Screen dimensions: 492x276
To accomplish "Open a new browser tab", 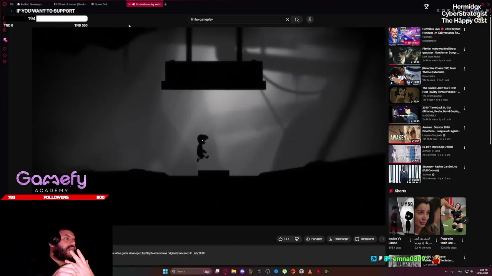I will coord(165,4).
